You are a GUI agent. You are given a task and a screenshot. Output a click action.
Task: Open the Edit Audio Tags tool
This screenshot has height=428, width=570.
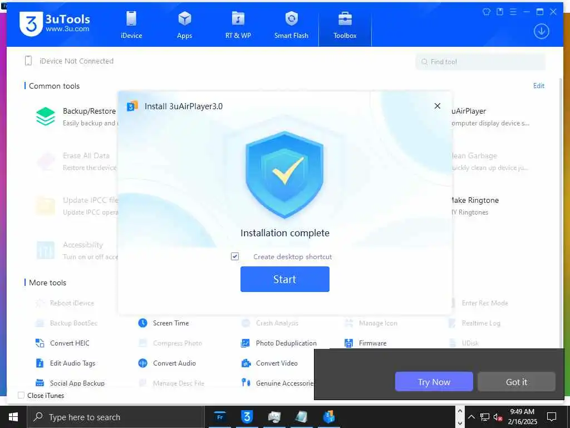pyautogui.click(x=66, y=363)
